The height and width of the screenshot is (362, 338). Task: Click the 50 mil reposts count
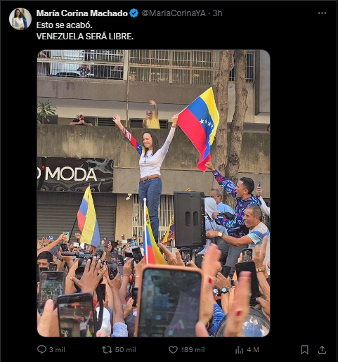(125, 350)
